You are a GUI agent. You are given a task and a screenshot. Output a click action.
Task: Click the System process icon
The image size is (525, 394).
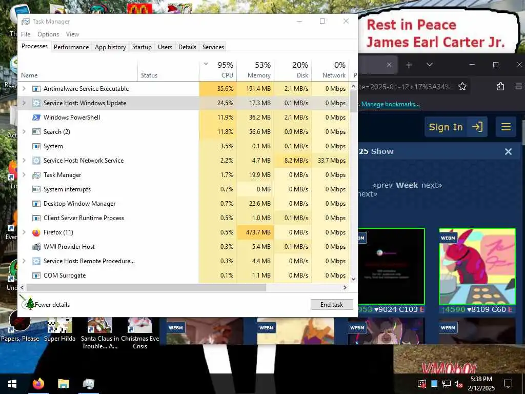[x=36, y=146]
